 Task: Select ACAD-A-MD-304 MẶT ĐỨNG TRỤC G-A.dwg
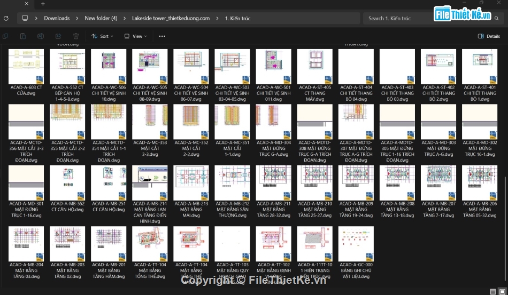click(273, 131)
